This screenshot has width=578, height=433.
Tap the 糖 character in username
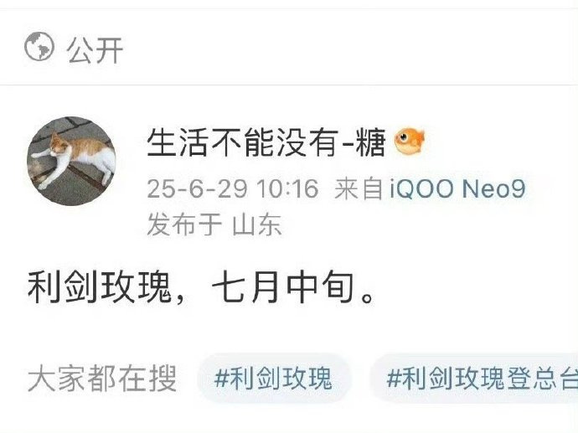(371, 142)
